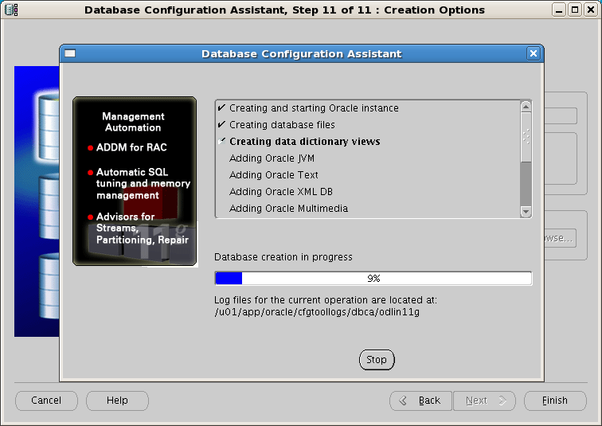The width and height of the screenshot is (602, 426).
Task: Click the log path /u01/app/oracle/cfgtoollogs/dbca/odlin11g
Action: tap(317, 312)
